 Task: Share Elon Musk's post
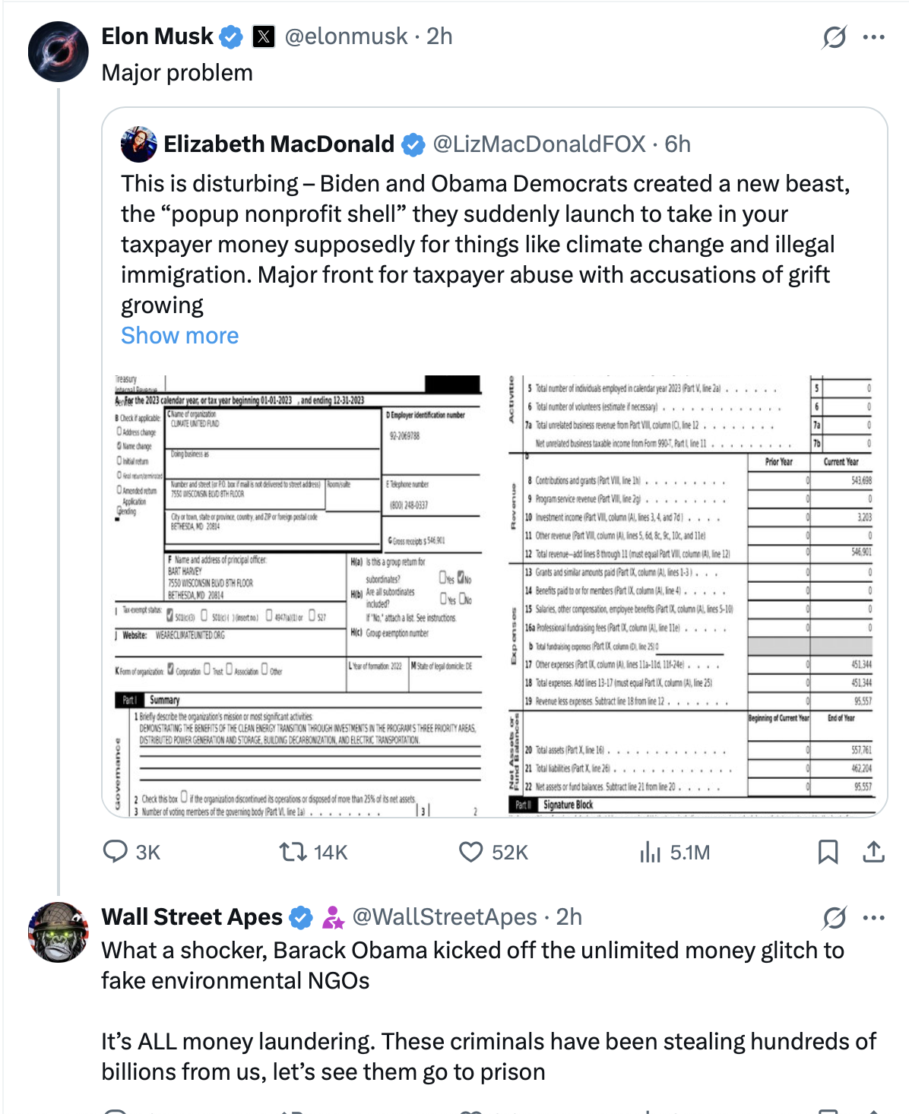click(x=874, y=852)
